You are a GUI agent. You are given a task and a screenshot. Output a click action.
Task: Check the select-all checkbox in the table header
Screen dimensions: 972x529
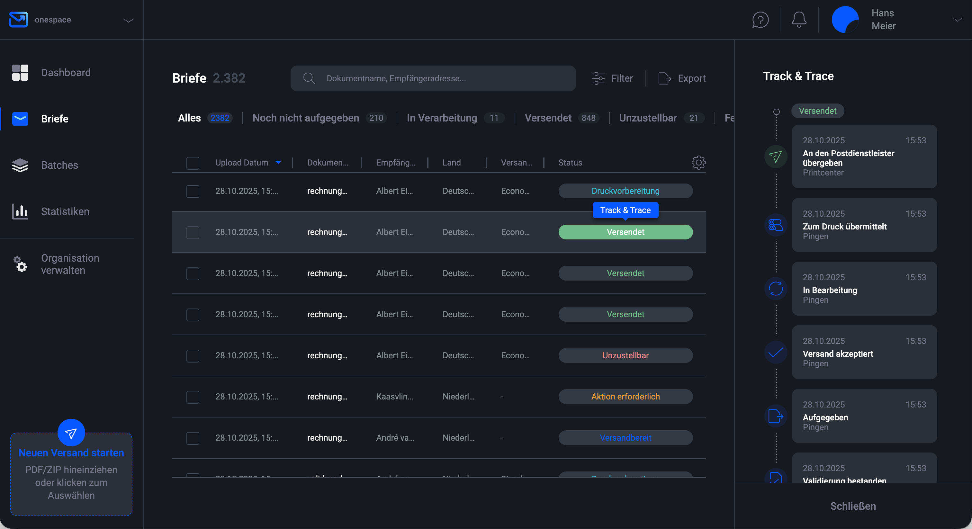(x=193, y=163)
